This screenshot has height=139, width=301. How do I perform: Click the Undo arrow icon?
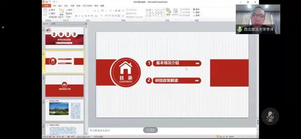(x=50, y=2)
